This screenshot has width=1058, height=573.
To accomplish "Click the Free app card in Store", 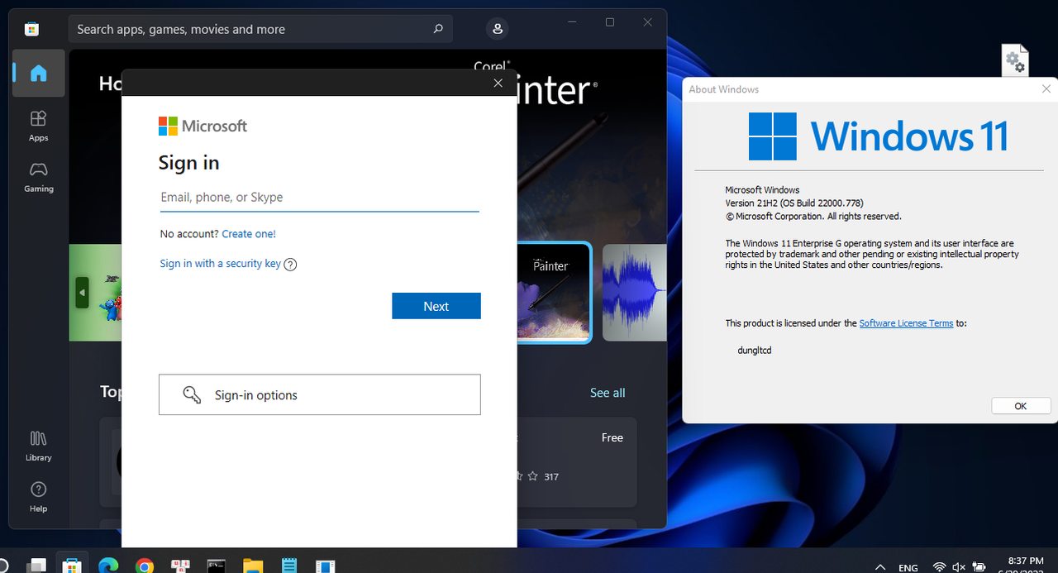I will click(577, 461).
